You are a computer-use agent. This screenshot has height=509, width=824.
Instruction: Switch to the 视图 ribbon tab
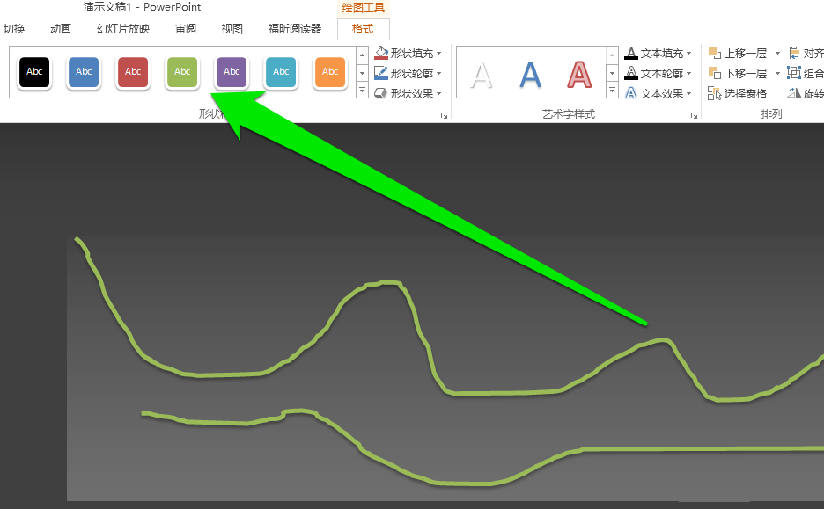[x=232, y=28]
